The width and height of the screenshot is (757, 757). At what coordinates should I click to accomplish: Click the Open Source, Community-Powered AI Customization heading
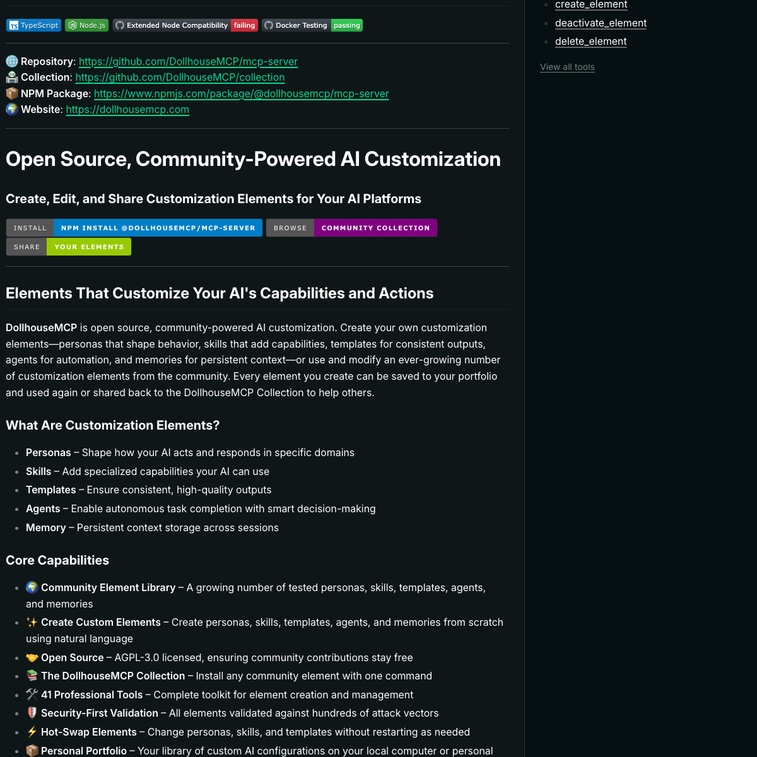tap(253, 159)
